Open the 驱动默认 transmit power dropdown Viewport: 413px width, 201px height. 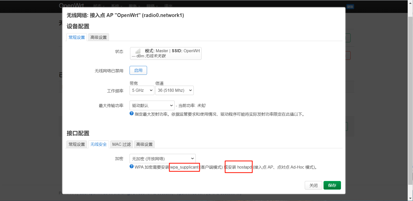click(x=152, y=106)
